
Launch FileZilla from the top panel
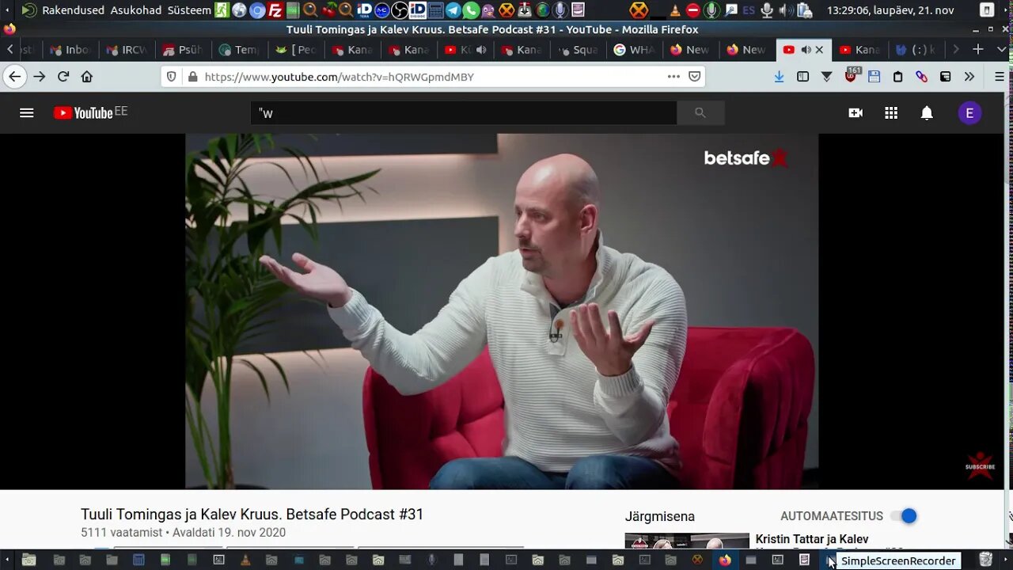point(275,10)
